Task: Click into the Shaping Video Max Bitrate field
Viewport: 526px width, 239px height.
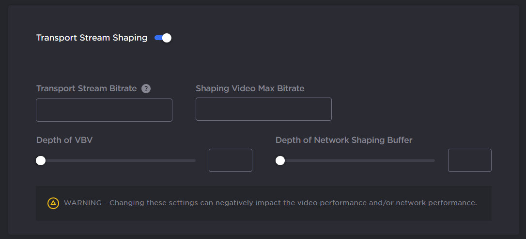Action: [x=263, y=109]
